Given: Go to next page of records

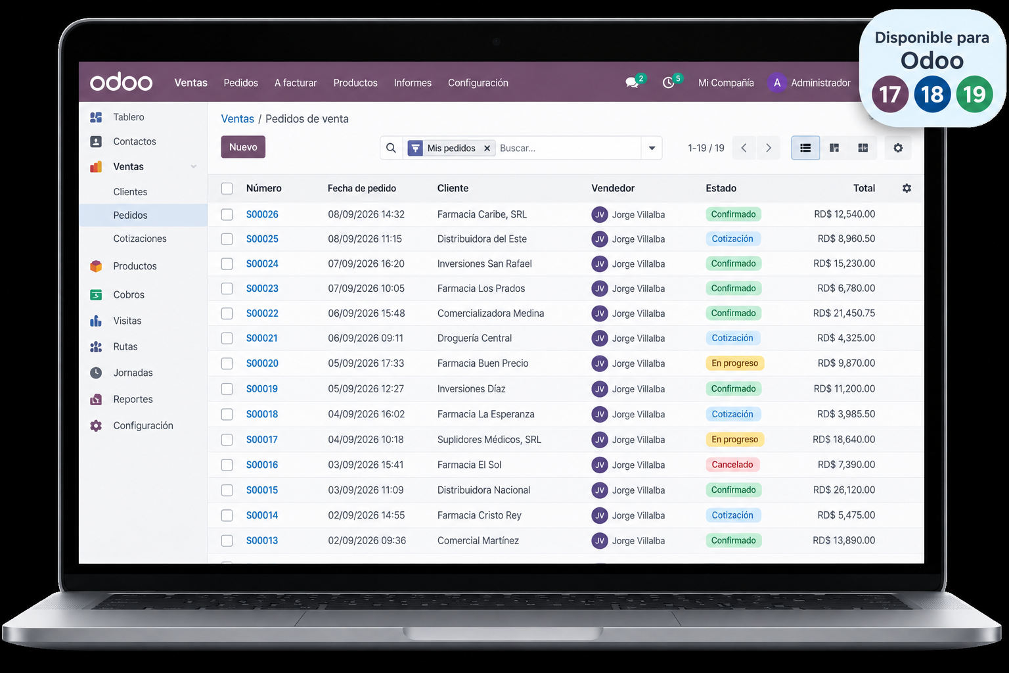Looking at the screenshot, I should pos(769,148).
